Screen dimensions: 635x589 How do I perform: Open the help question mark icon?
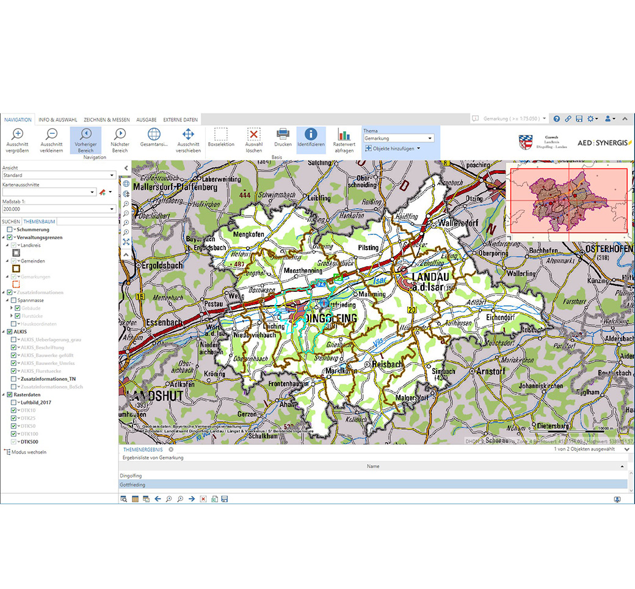[557, 118]
